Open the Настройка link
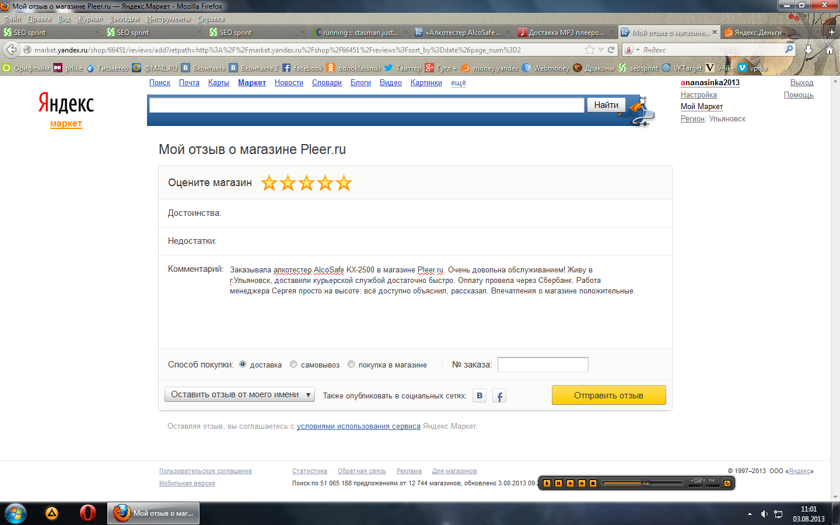The image size is (840, 525). click(699, 95)
